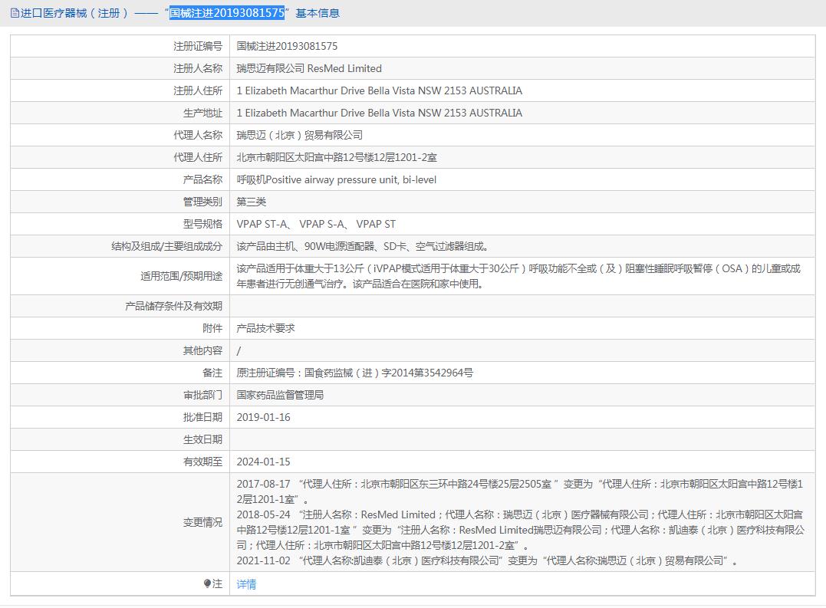Click expiry date 2024-01-15
Image resolution: width=826 pixels, height=608 pixels.
click(x=263, y=462)
